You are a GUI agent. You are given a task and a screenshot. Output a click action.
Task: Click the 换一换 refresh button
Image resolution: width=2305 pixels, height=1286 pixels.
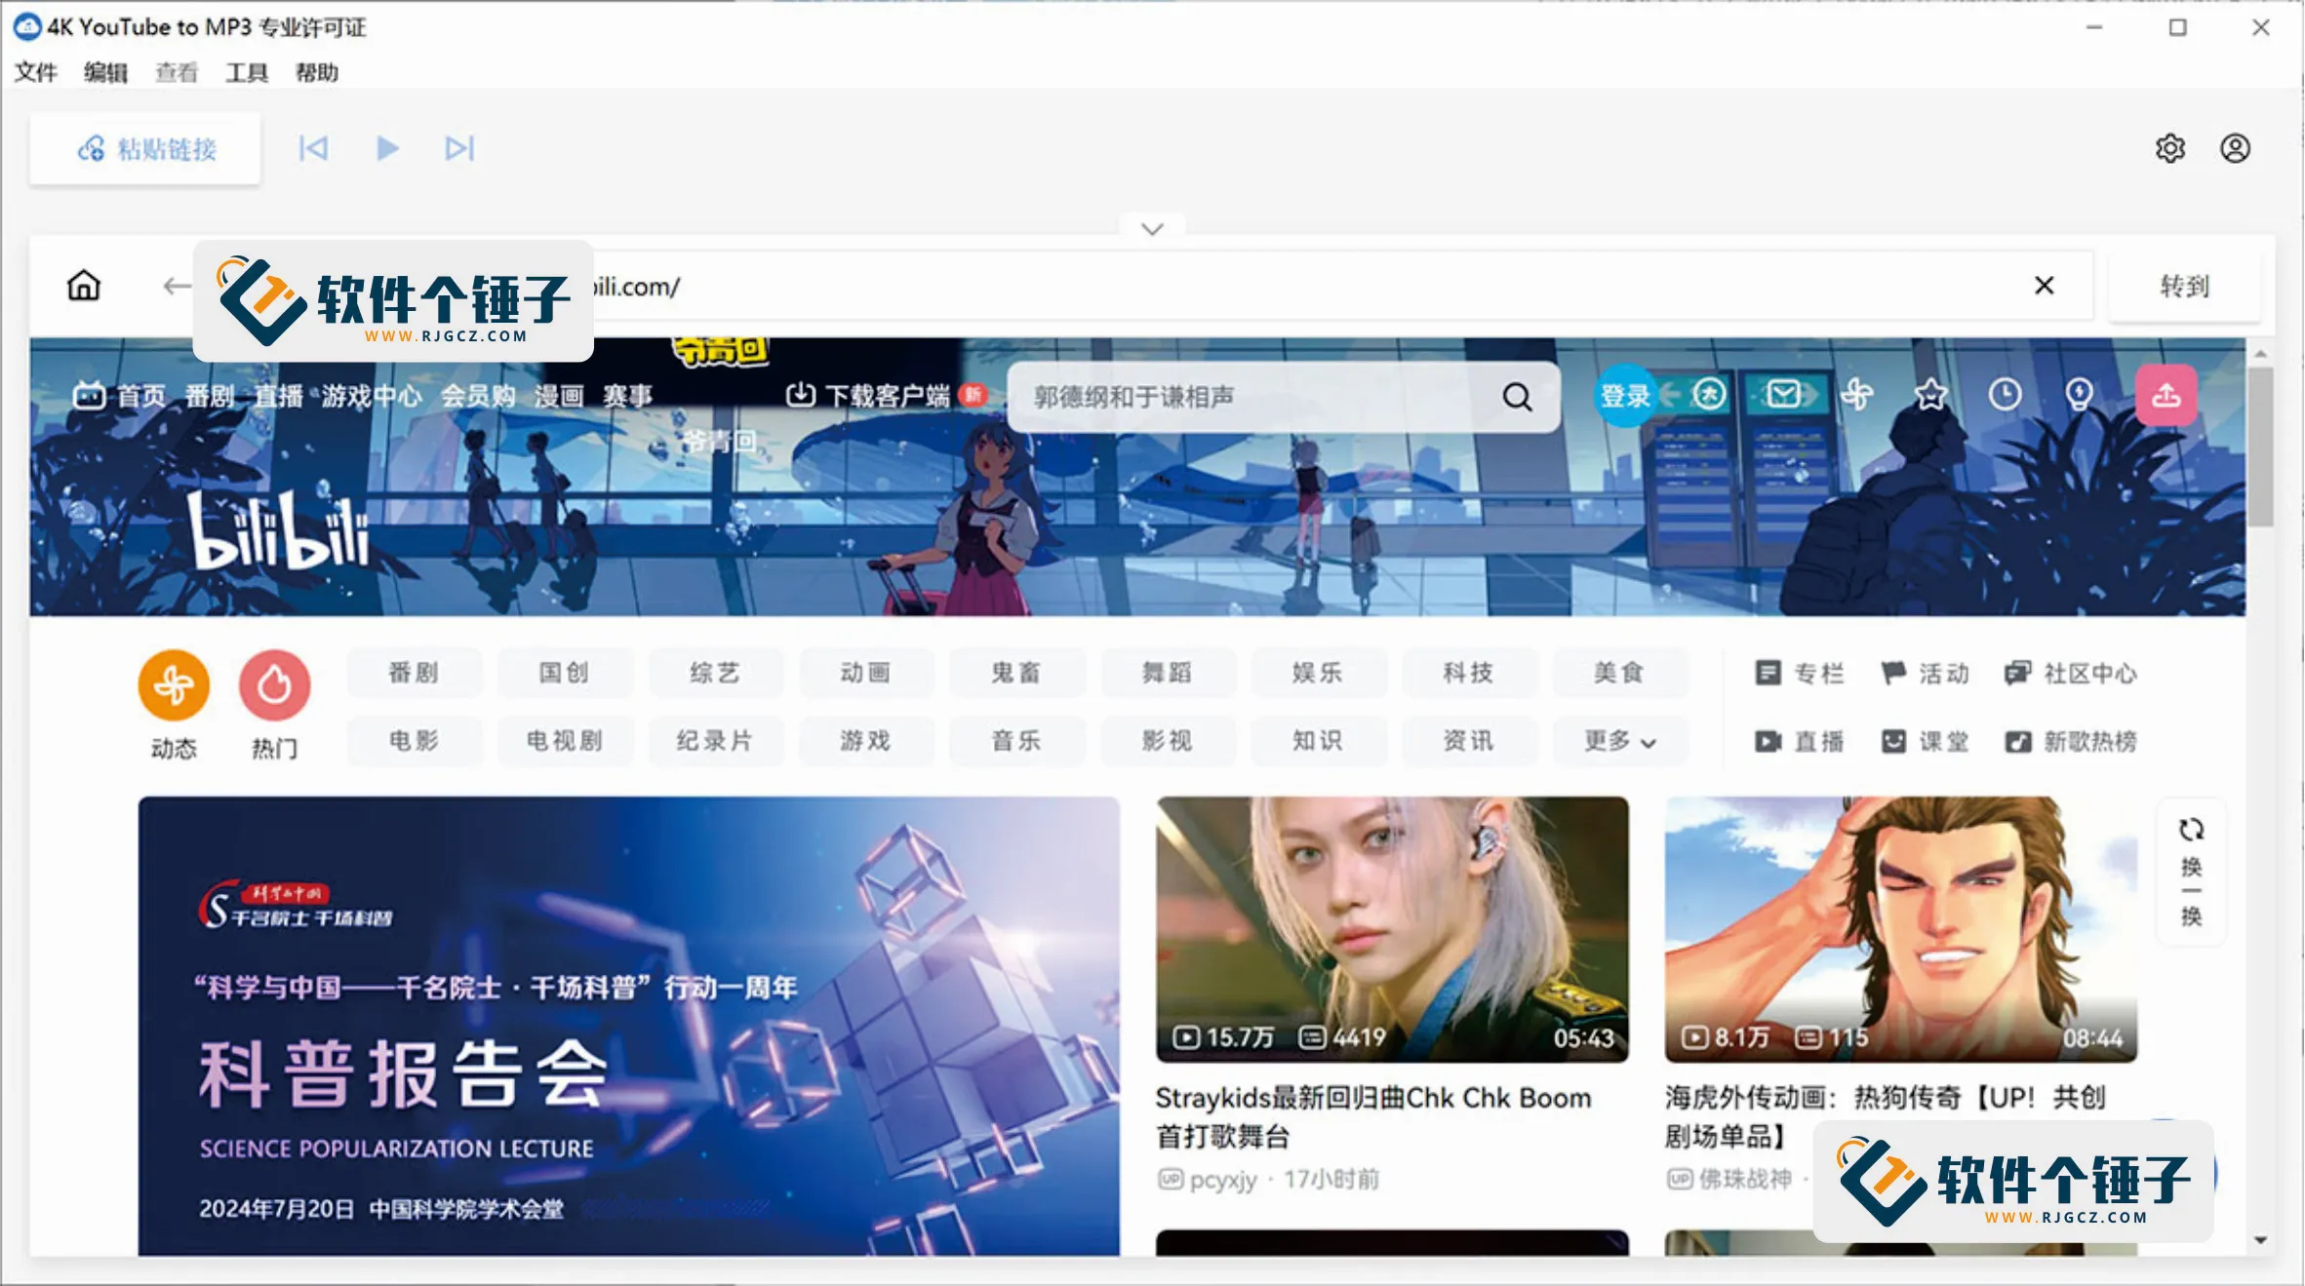[2191, 872]
